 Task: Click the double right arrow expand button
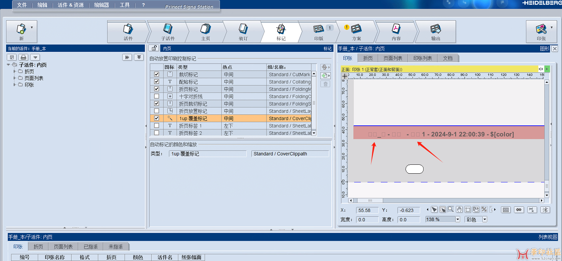point(127,57)
